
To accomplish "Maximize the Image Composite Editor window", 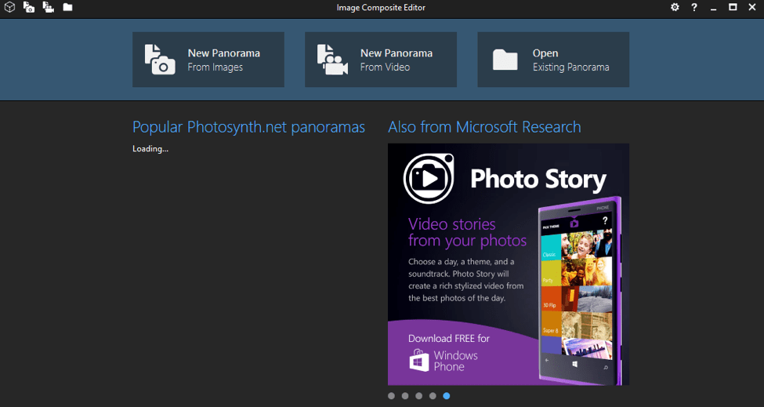I will click(x=733, y=7).
